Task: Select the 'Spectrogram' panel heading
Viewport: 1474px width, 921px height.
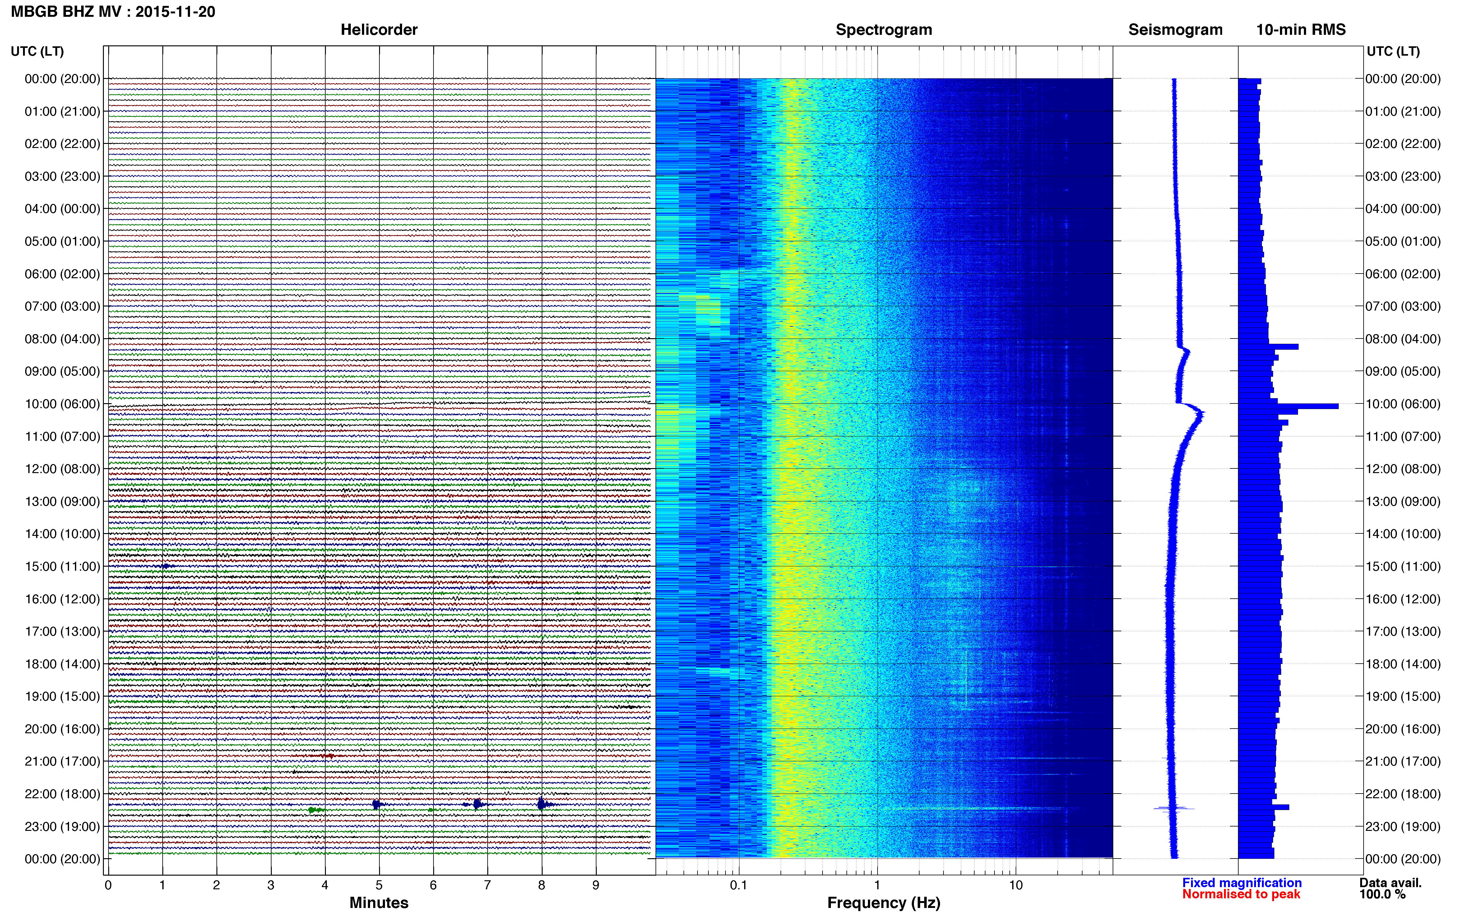Action: click(x=883, y=29)
